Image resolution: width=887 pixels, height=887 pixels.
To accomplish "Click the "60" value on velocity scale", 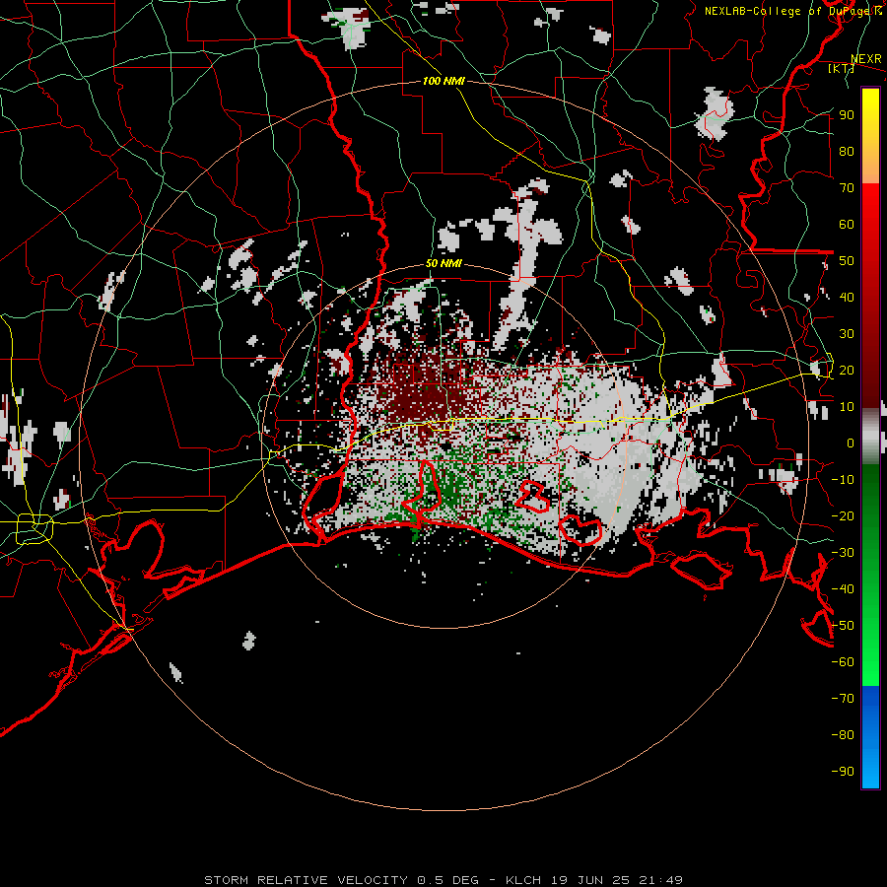I will click(x=847, y=224).
